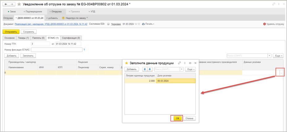
Task: Click the EGAIS help question mark
Action: 84,50
